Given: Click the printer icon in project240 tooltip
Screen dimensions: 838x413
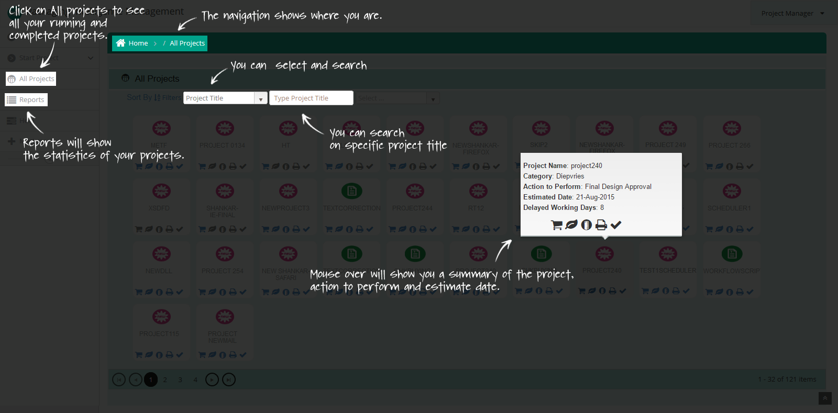Looking at the screenshot, I should tap(601, 225).
